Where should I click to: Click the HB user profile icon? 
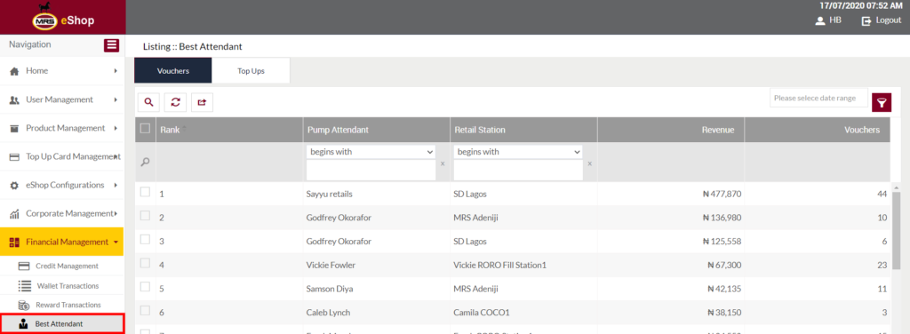[819, 21]
